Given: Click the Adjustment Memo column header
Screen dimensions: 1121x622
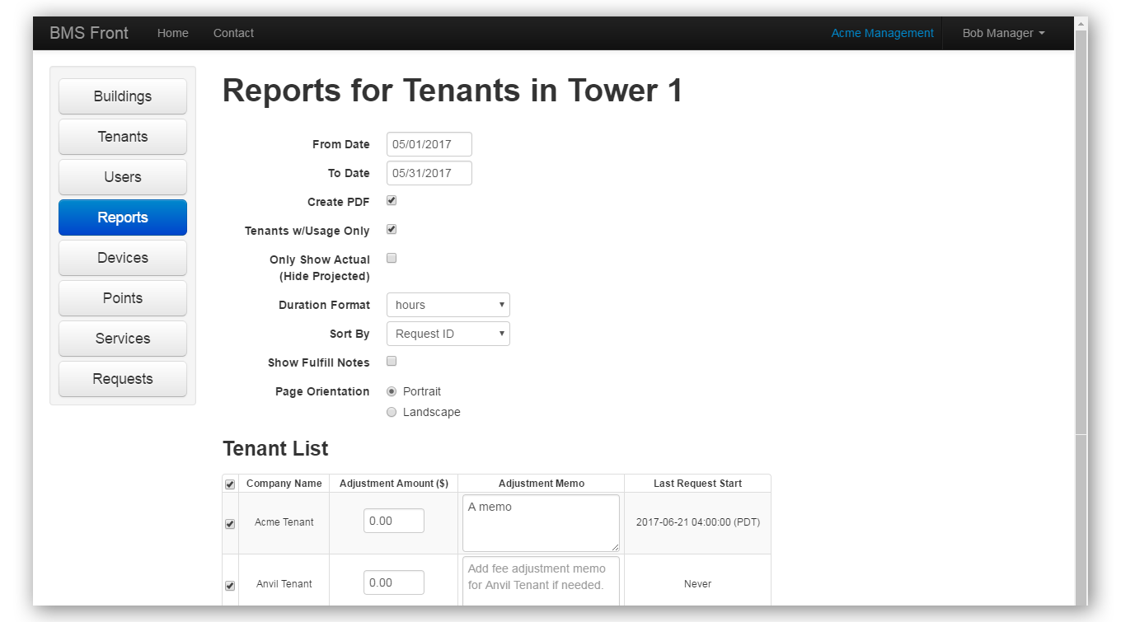Looking at the screenshot, I should point(542,484).
